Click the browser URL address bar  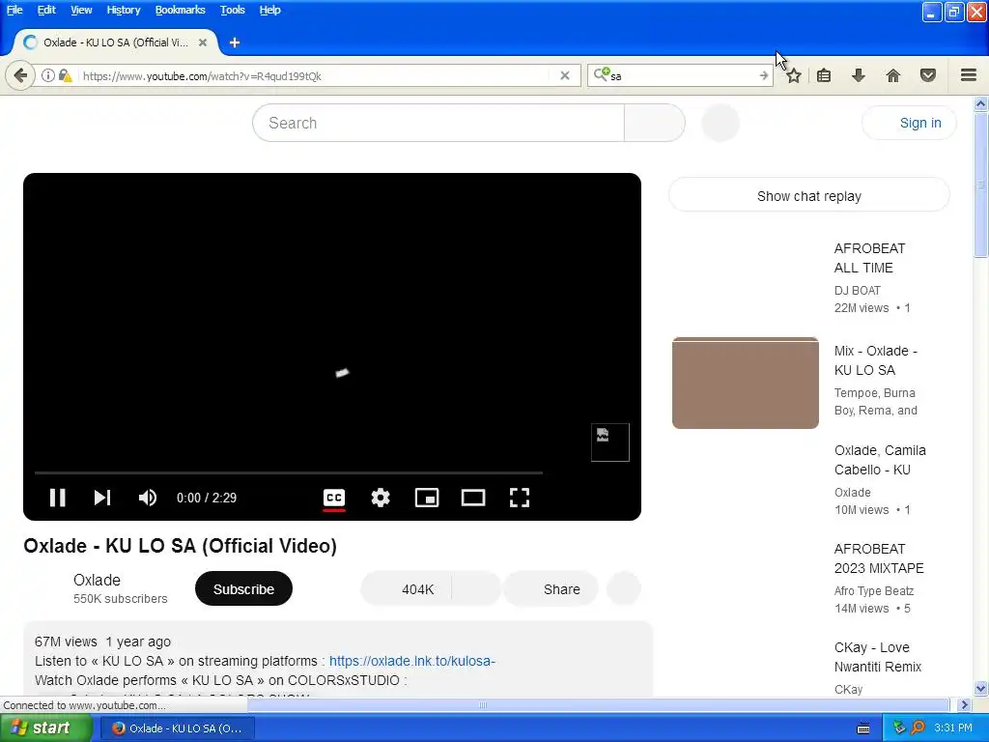click(316, 75)
